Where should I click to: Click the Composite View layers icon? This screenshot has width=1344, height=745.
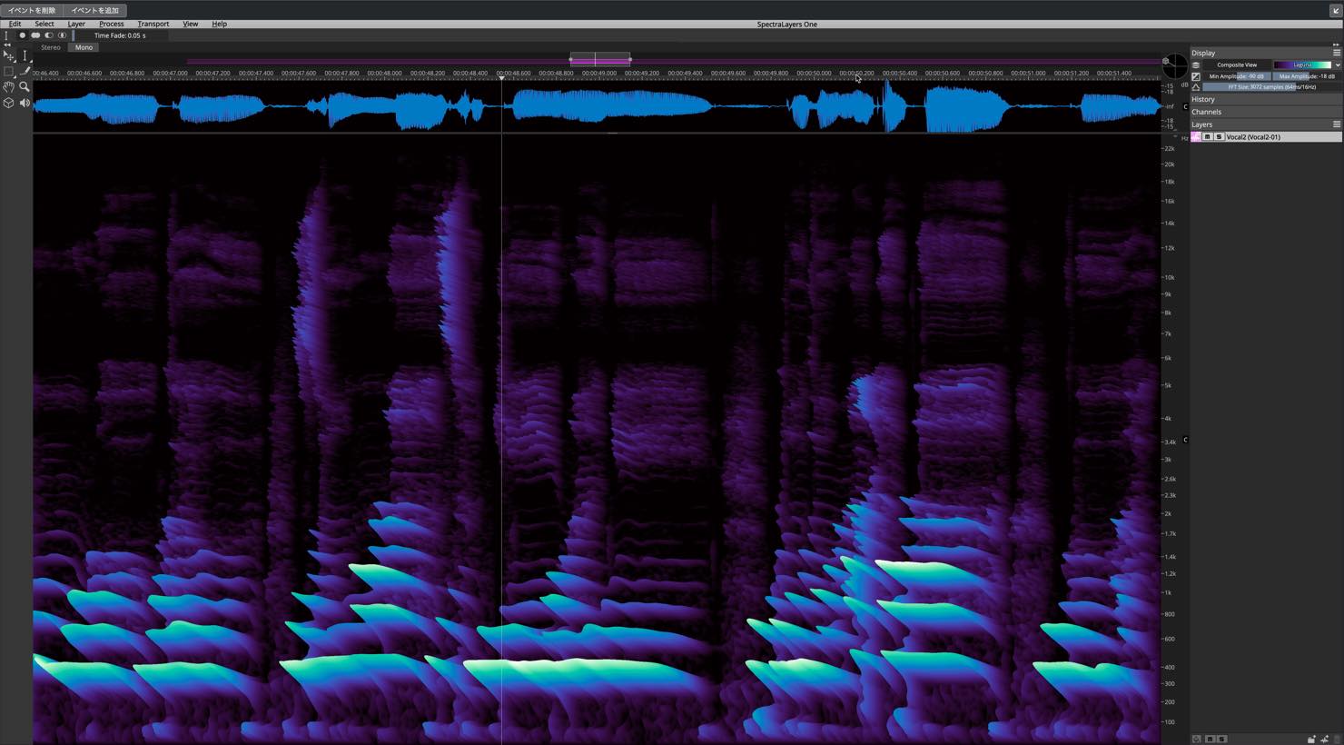click(1196, 65)
